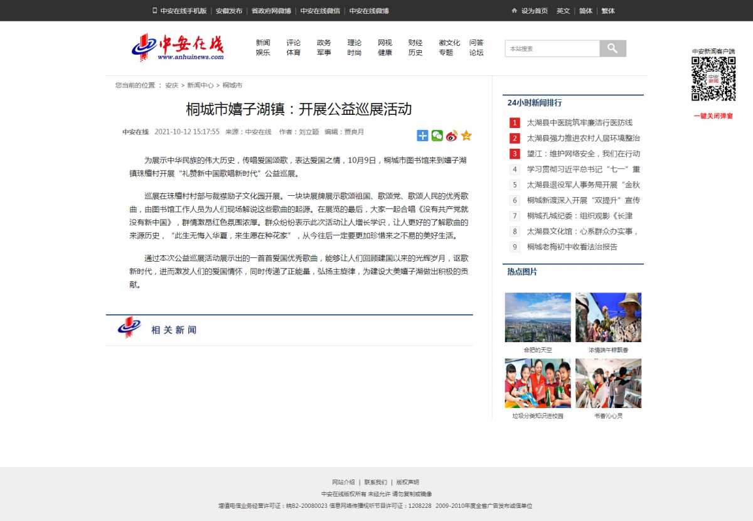Close popup via 一键关闭弹窗
The width and height of the screenshot is (753, 521).
click(x=713, y=116)
